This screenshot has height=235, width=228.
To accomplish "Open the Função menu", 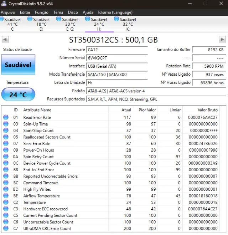I will point(42,12).
